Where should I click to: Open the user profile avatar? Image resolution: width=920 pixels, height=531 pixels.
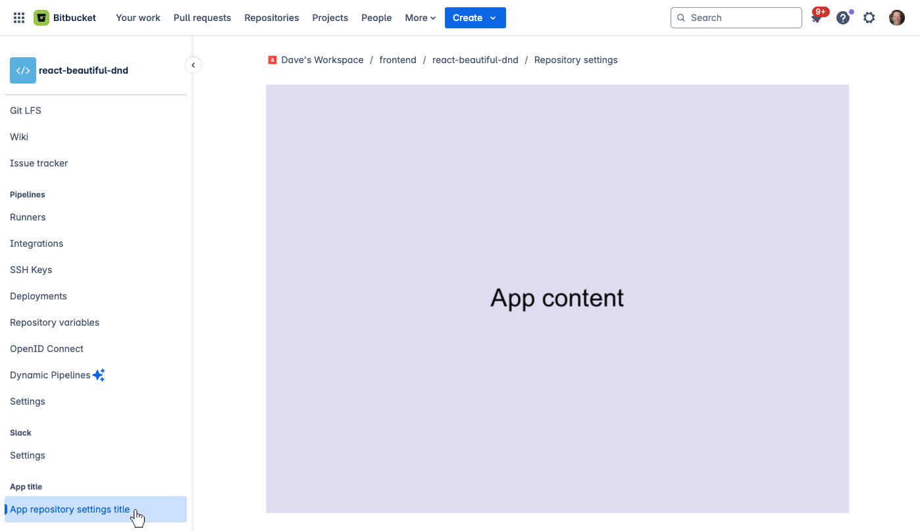(x=897, y=18)
